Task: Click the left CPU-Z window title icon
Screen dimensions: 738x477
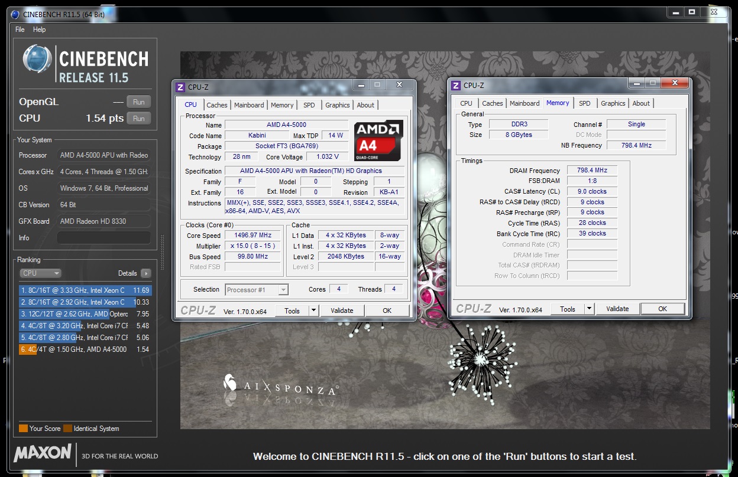Action: tap(180, 87)
